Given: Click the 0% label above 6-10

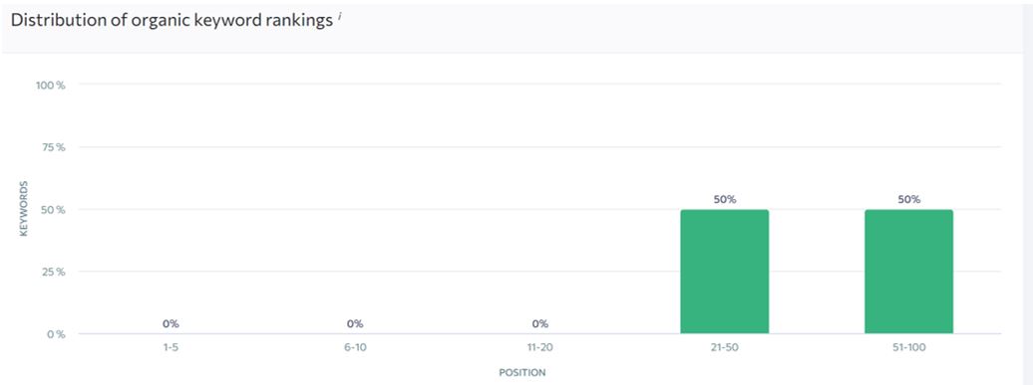Looking at the screenshot, I should pyautogui.click(x=355, y=323).
